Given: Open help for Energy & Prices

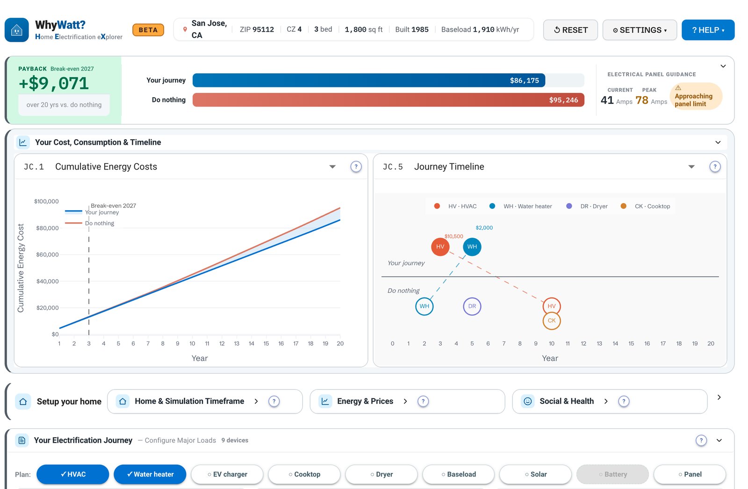Looking at the screenshot, I should (423, 401).
